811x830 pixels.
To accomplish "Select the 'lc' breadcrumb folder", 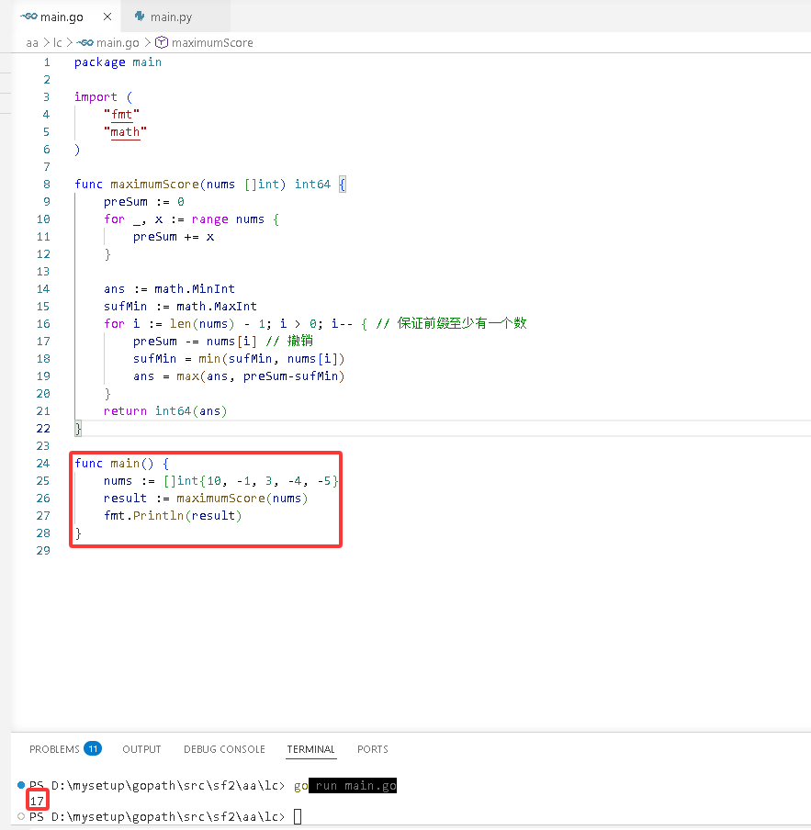I will click(58, 43).
